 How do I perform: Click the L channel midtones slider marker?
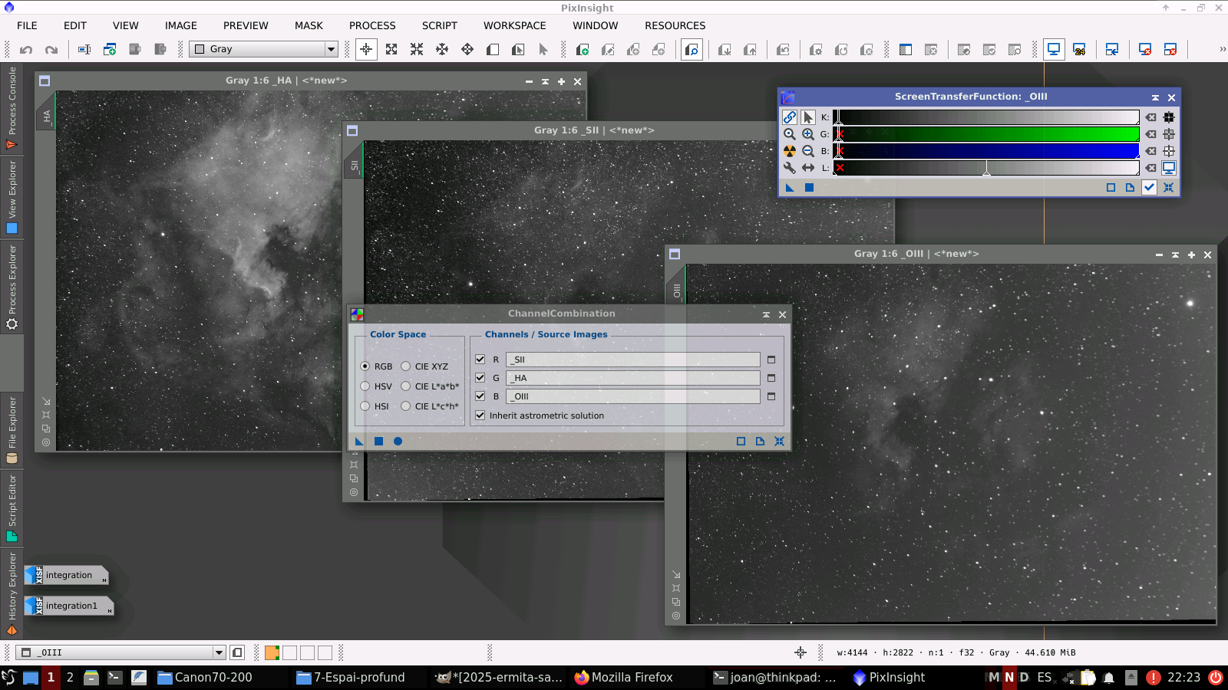click(986, 170)
